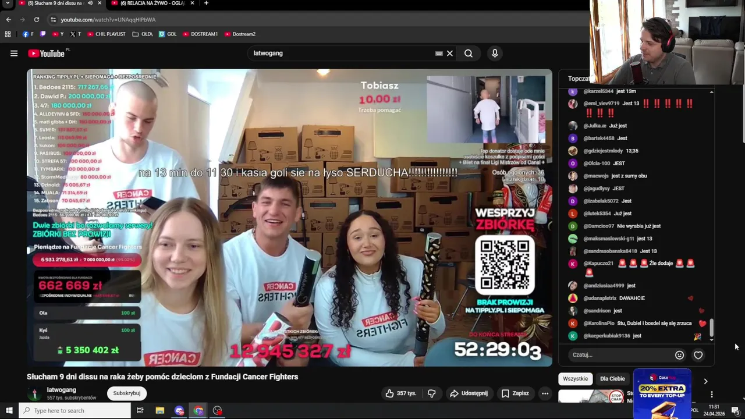Viewport: 745px width, 419px height.
Task: Open the X T bookmark
Action: click(x=76, y=34)
